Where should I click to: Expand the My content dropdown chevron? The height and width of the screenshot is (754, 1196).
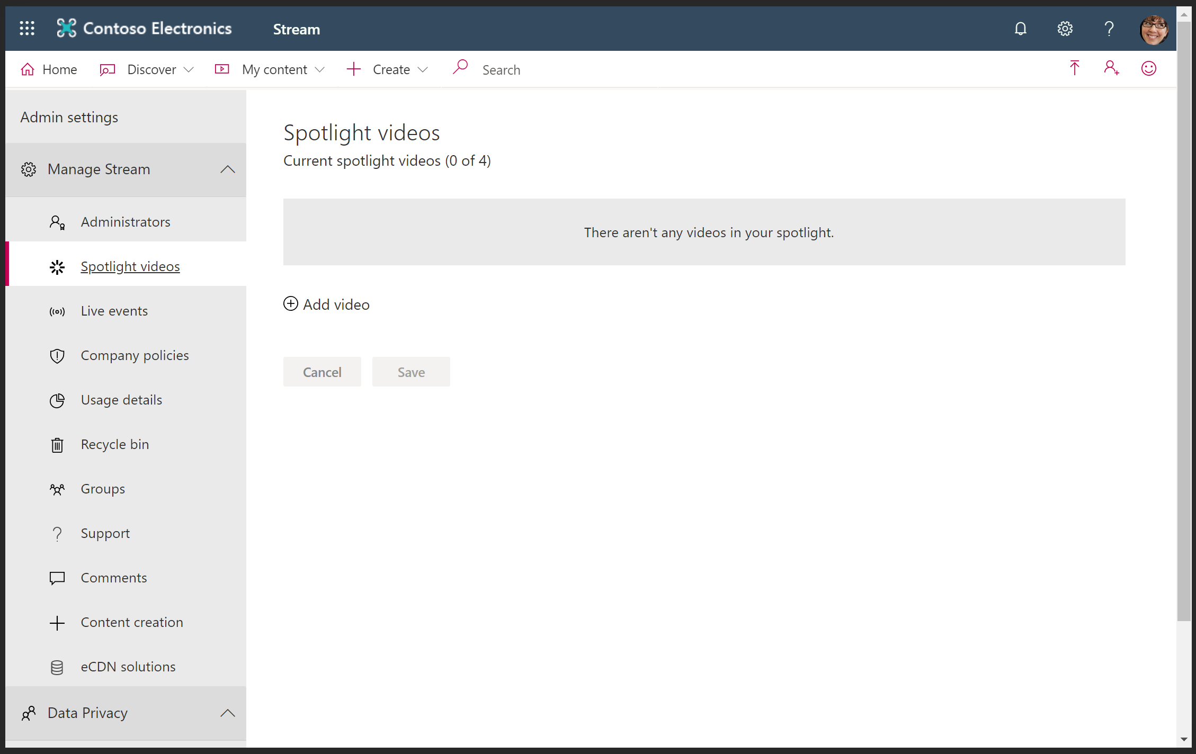[x=319, y=70]
